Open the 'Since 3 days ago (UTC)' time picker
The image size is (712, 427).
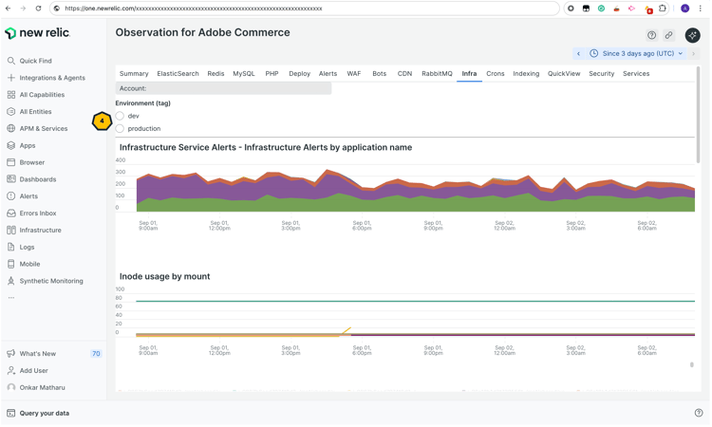pos(638,54)
